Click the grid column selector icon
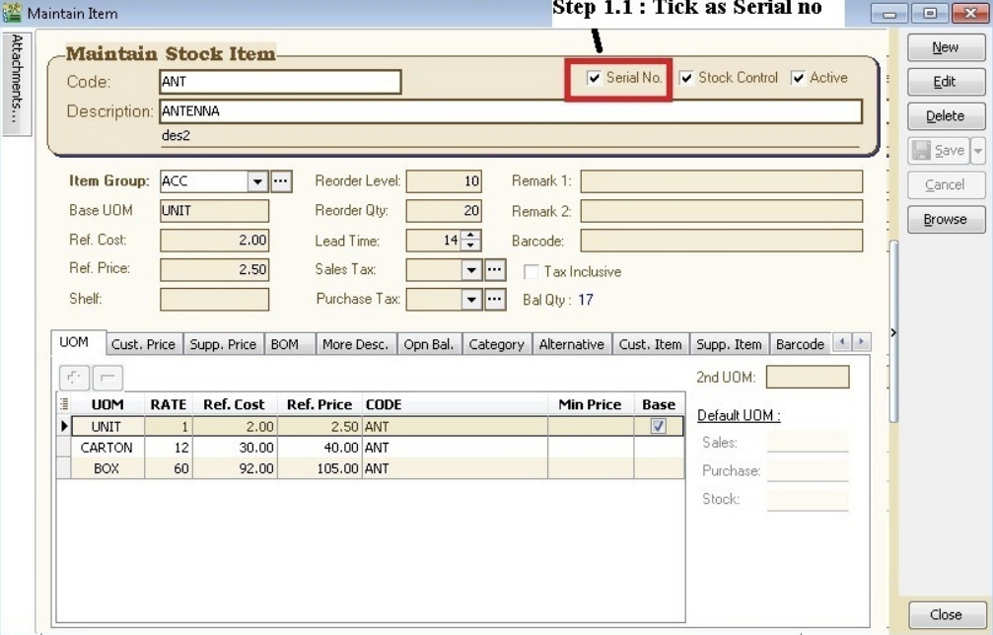993x635 pixels. tap(65, 404)
